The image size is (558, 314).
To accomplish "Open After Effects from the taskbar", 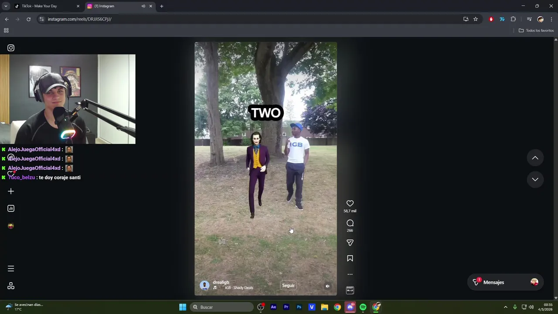I will 273,307.
